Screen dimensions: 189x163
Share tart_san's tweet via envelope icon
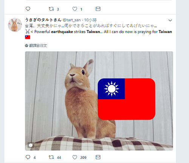(x=98, y=157)
